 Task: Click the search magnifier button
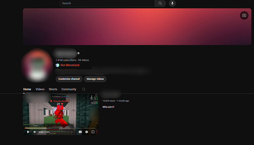point(160,3)
